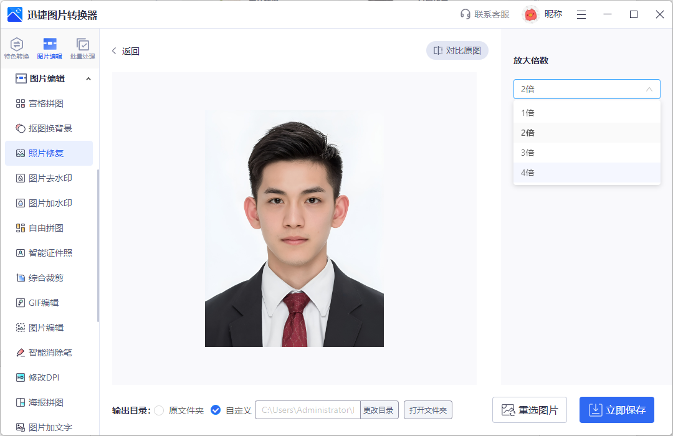
Task: Go back with 返回 link
Action: (125, 51)
